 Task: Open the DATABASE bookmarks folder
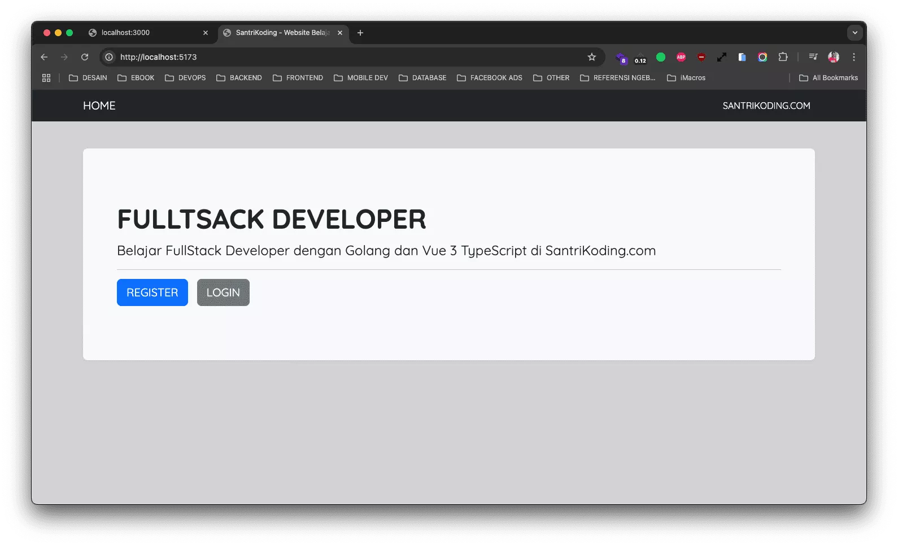[422, 78]
